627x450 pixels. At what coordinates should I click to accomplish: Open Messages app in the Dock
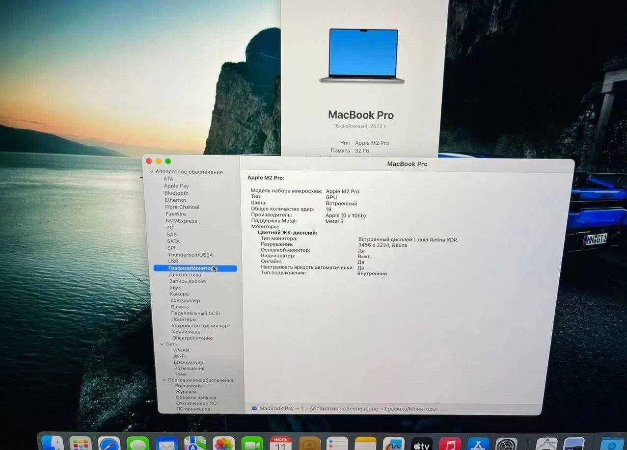(x=137, y=444)
